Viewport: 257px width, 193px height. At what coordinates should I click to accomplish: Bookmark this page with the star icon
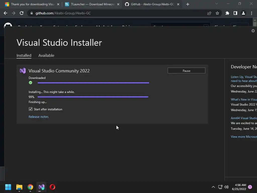click(217, 13)
